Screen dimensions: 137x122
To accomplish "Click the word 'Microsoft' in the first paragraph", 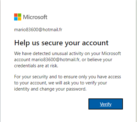I will (111, 54).
